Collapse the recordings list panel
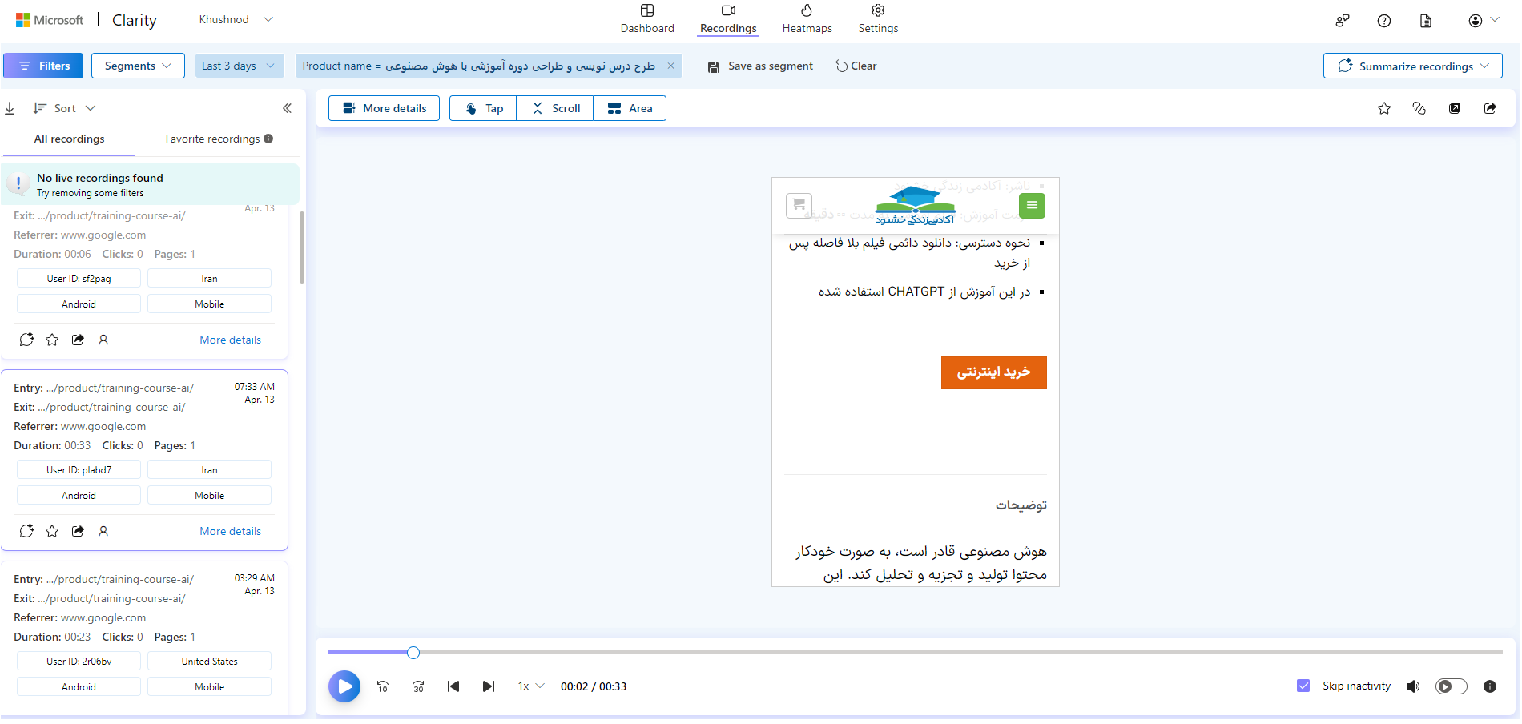Image resolution: width=1522 pixels, height=724 pixels. [287, 108]
